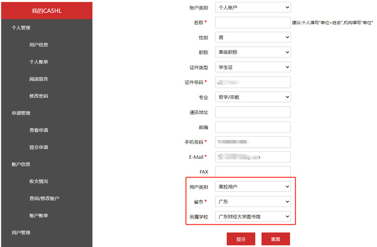Screen dimensions: 377x247
Task: Click the 邮编 input field
Action: pyautogui.click(x=253, y=127)
